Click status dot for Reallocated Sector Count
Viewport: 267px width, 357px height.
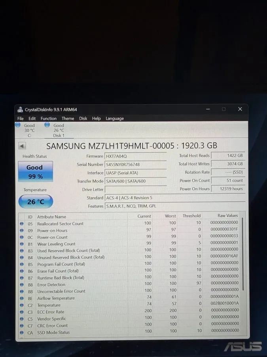[22, 224]
